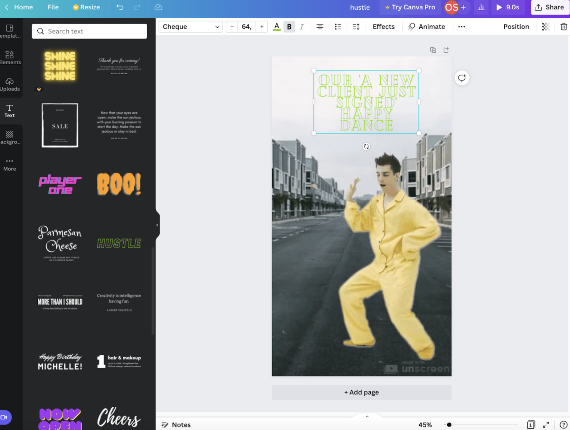570x430 pixels.
Task: Click the Search text field
Action: click(89, 31)
